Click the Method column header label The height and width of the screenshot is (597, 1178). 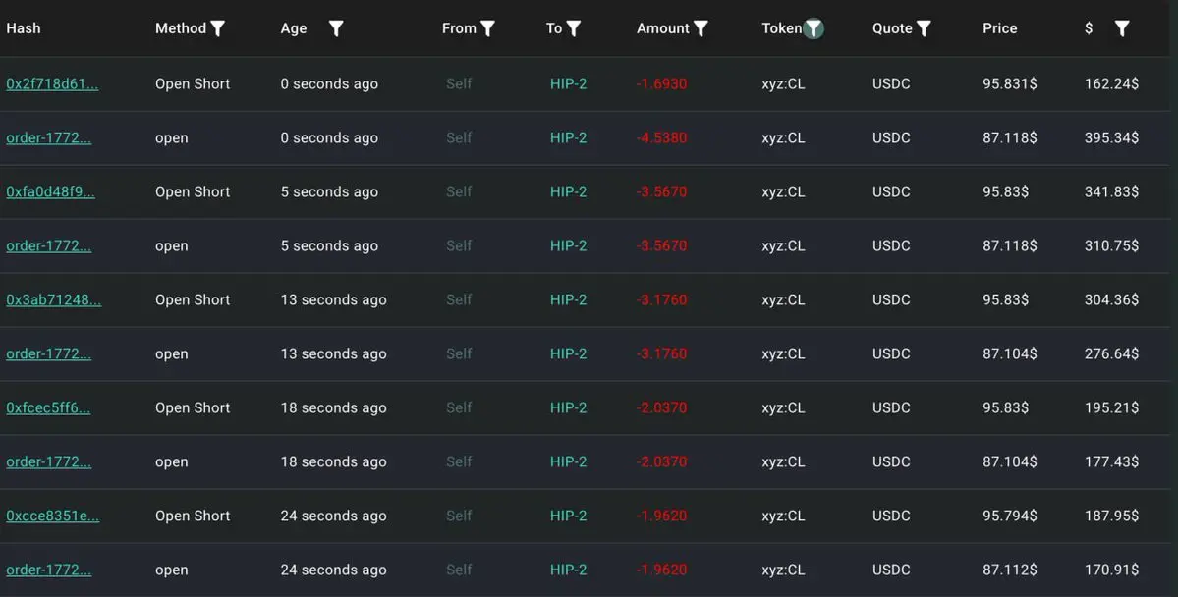click(x=181, y=28)
